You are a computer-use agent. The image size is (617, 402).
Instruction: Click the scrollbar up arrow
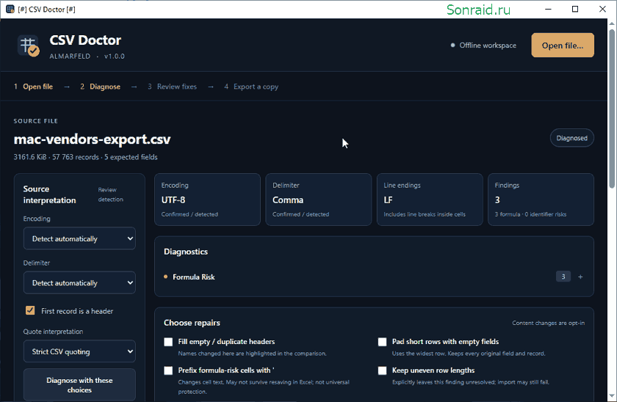(x=612, y=23)
